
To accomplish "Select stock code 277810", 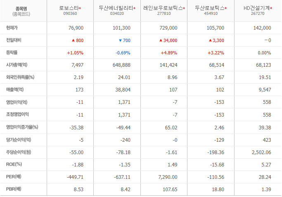I will click(164, 14).
